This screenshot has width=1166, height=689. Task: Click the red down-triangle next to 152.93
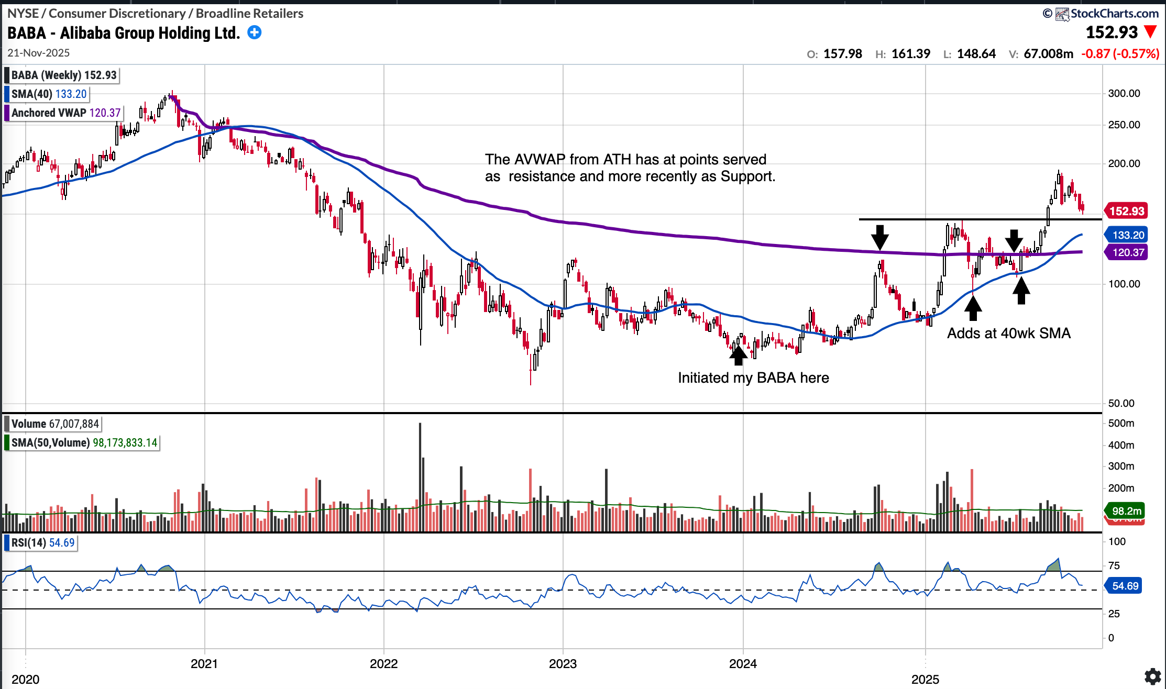(1150, 32)
